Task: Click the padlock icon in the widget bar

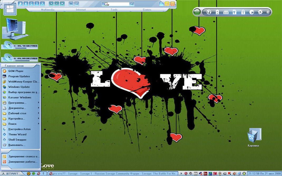Action: click(243, 12)
